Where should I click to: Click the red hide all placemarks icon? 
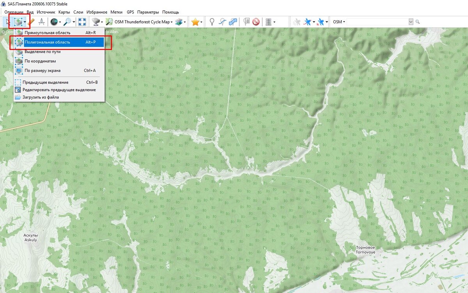(256, 22)
